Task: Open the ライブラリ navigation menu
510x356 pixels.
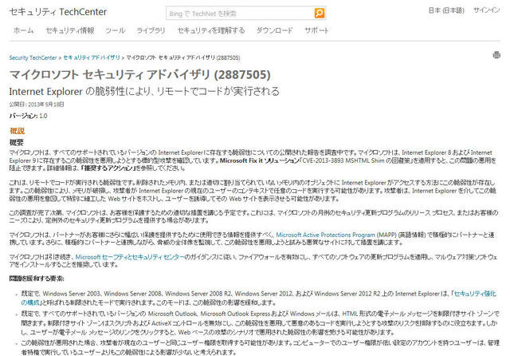Action: pos(151,30)
